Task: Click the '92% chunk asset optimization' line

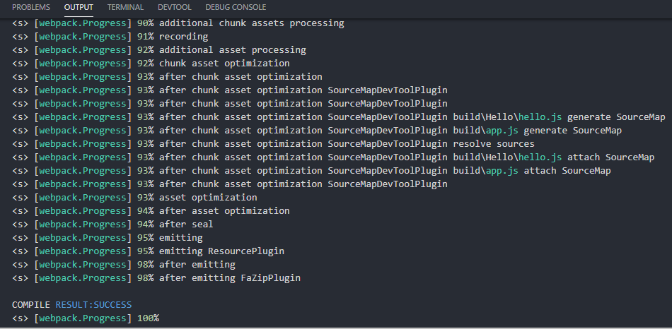Action: (x=151, y=64)
